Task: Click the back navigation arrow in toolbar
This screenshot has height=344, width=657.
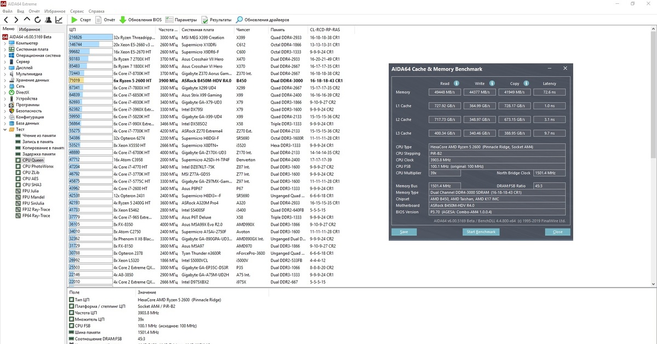Action: pyautogui.click(x=6, y=20)
